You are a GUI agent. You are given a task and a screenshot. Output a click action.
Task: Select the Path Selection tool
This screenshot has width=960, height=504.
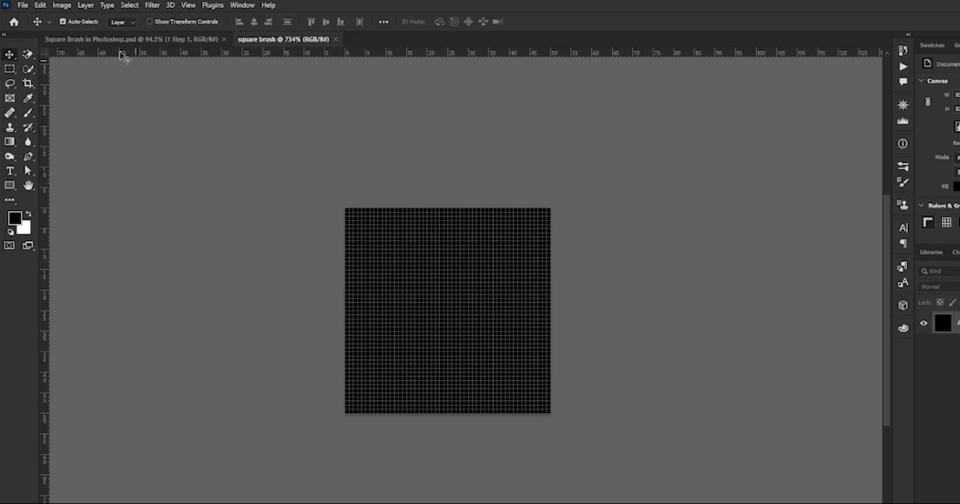coord(28,171)
